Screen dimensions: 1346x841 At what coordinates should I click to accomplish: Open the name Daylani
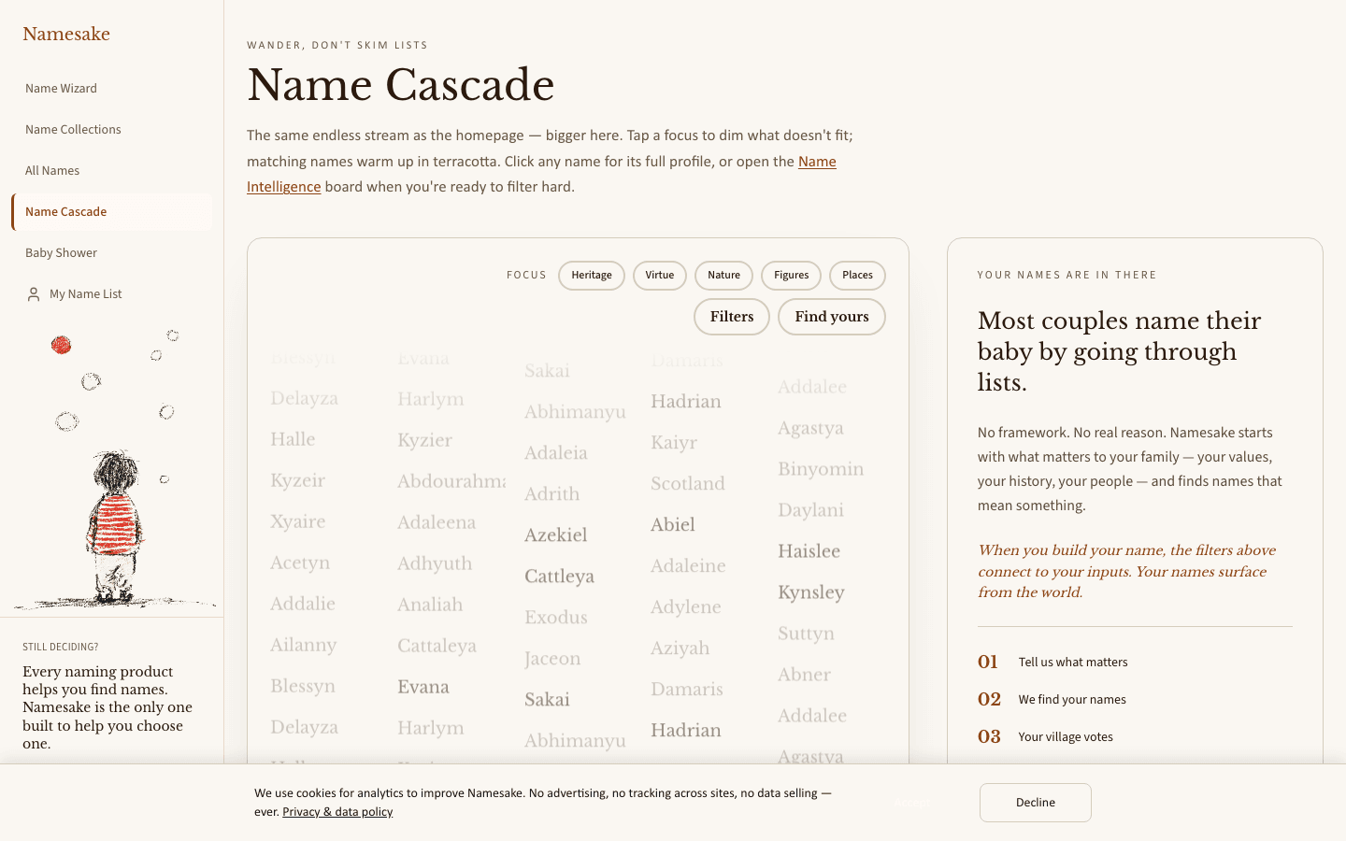tap(810, 510)
